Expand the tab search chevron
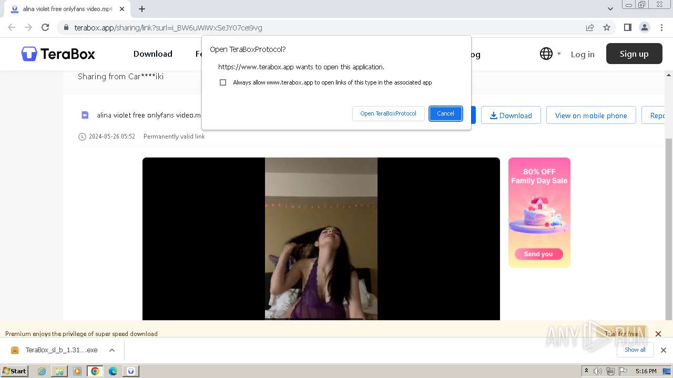673x378 pixels. pos(610,9)
